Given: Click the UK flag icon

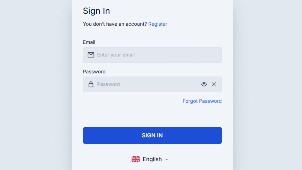Looking at the screenshot, I should point(136,159).
